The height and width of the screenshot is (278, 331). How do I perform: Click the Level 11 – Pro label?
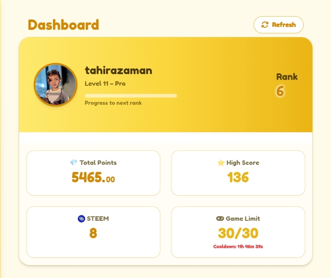(x=105, y=84)
